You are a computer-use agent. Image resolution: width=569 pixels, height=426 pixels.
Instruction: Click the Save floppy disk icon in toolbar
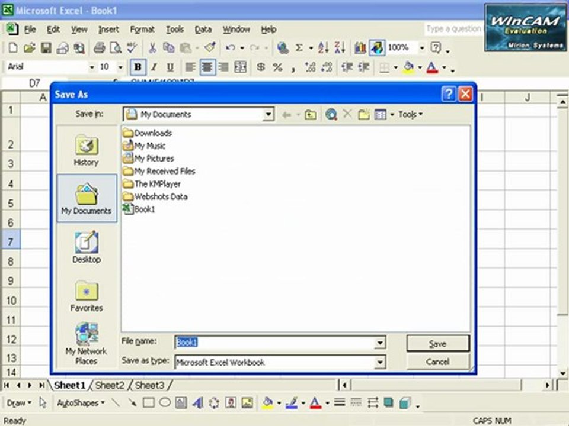click(46, 47)
